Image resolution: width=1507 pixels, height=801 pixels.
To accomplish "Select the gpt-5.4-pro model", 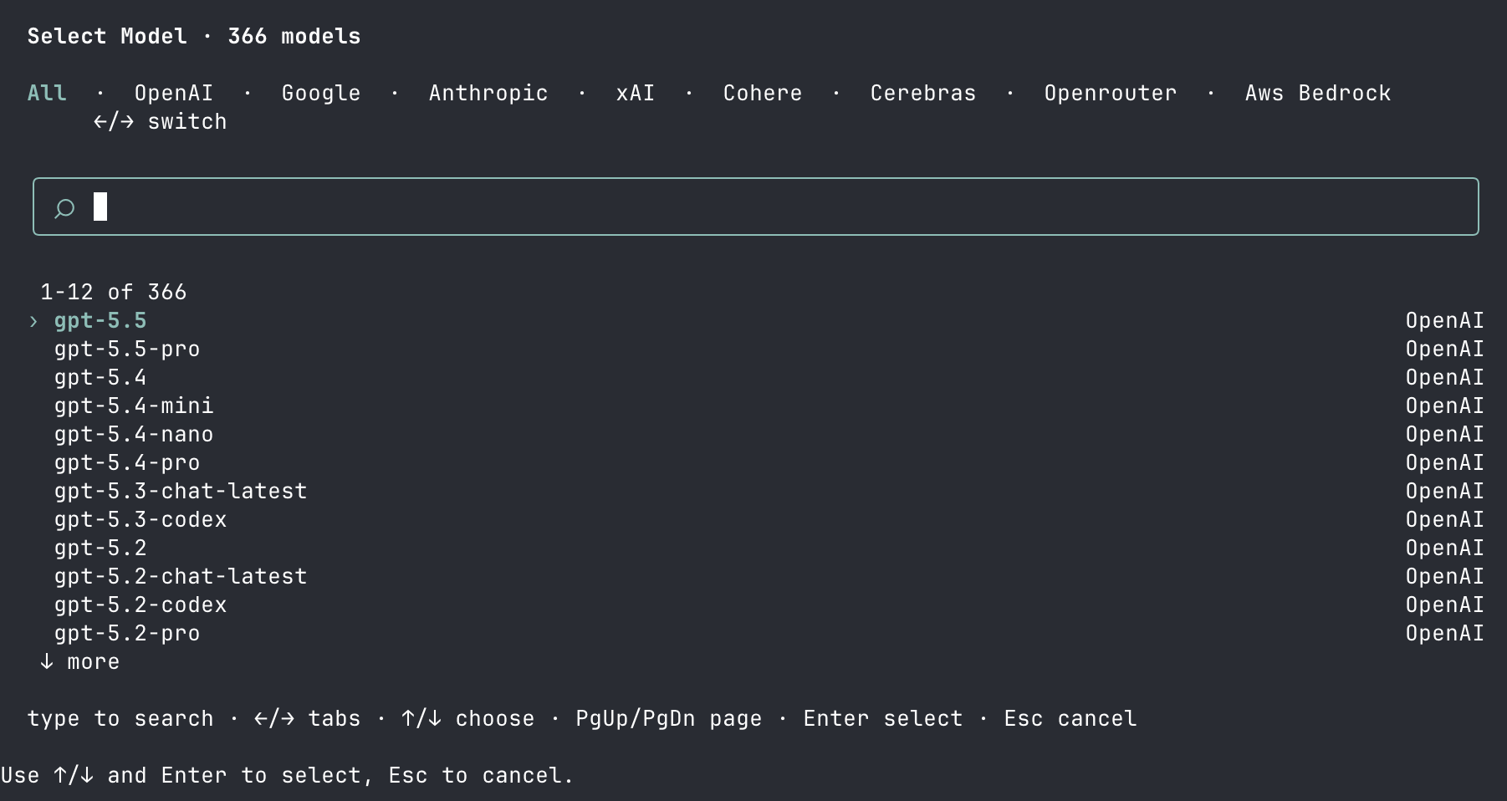I will [756, 462].
